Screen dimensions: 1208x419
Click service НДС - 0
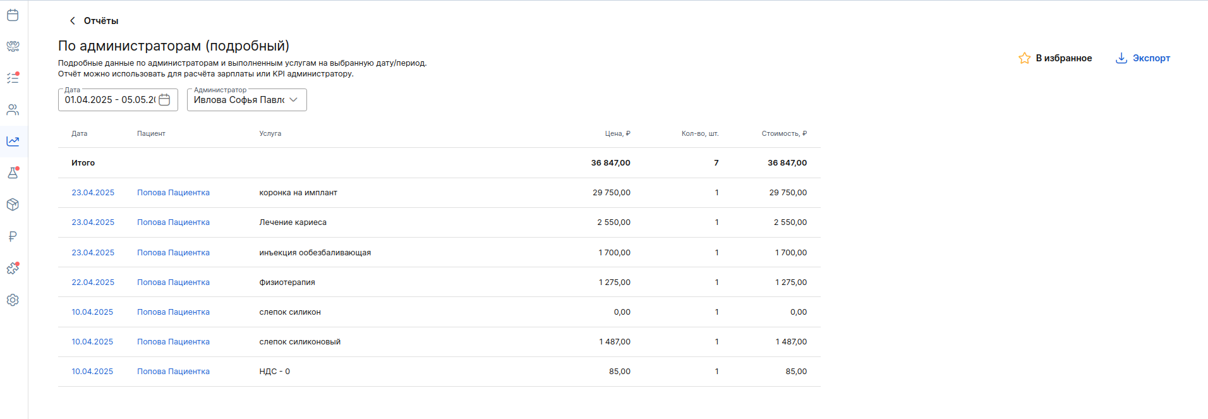tap(275, 372)
